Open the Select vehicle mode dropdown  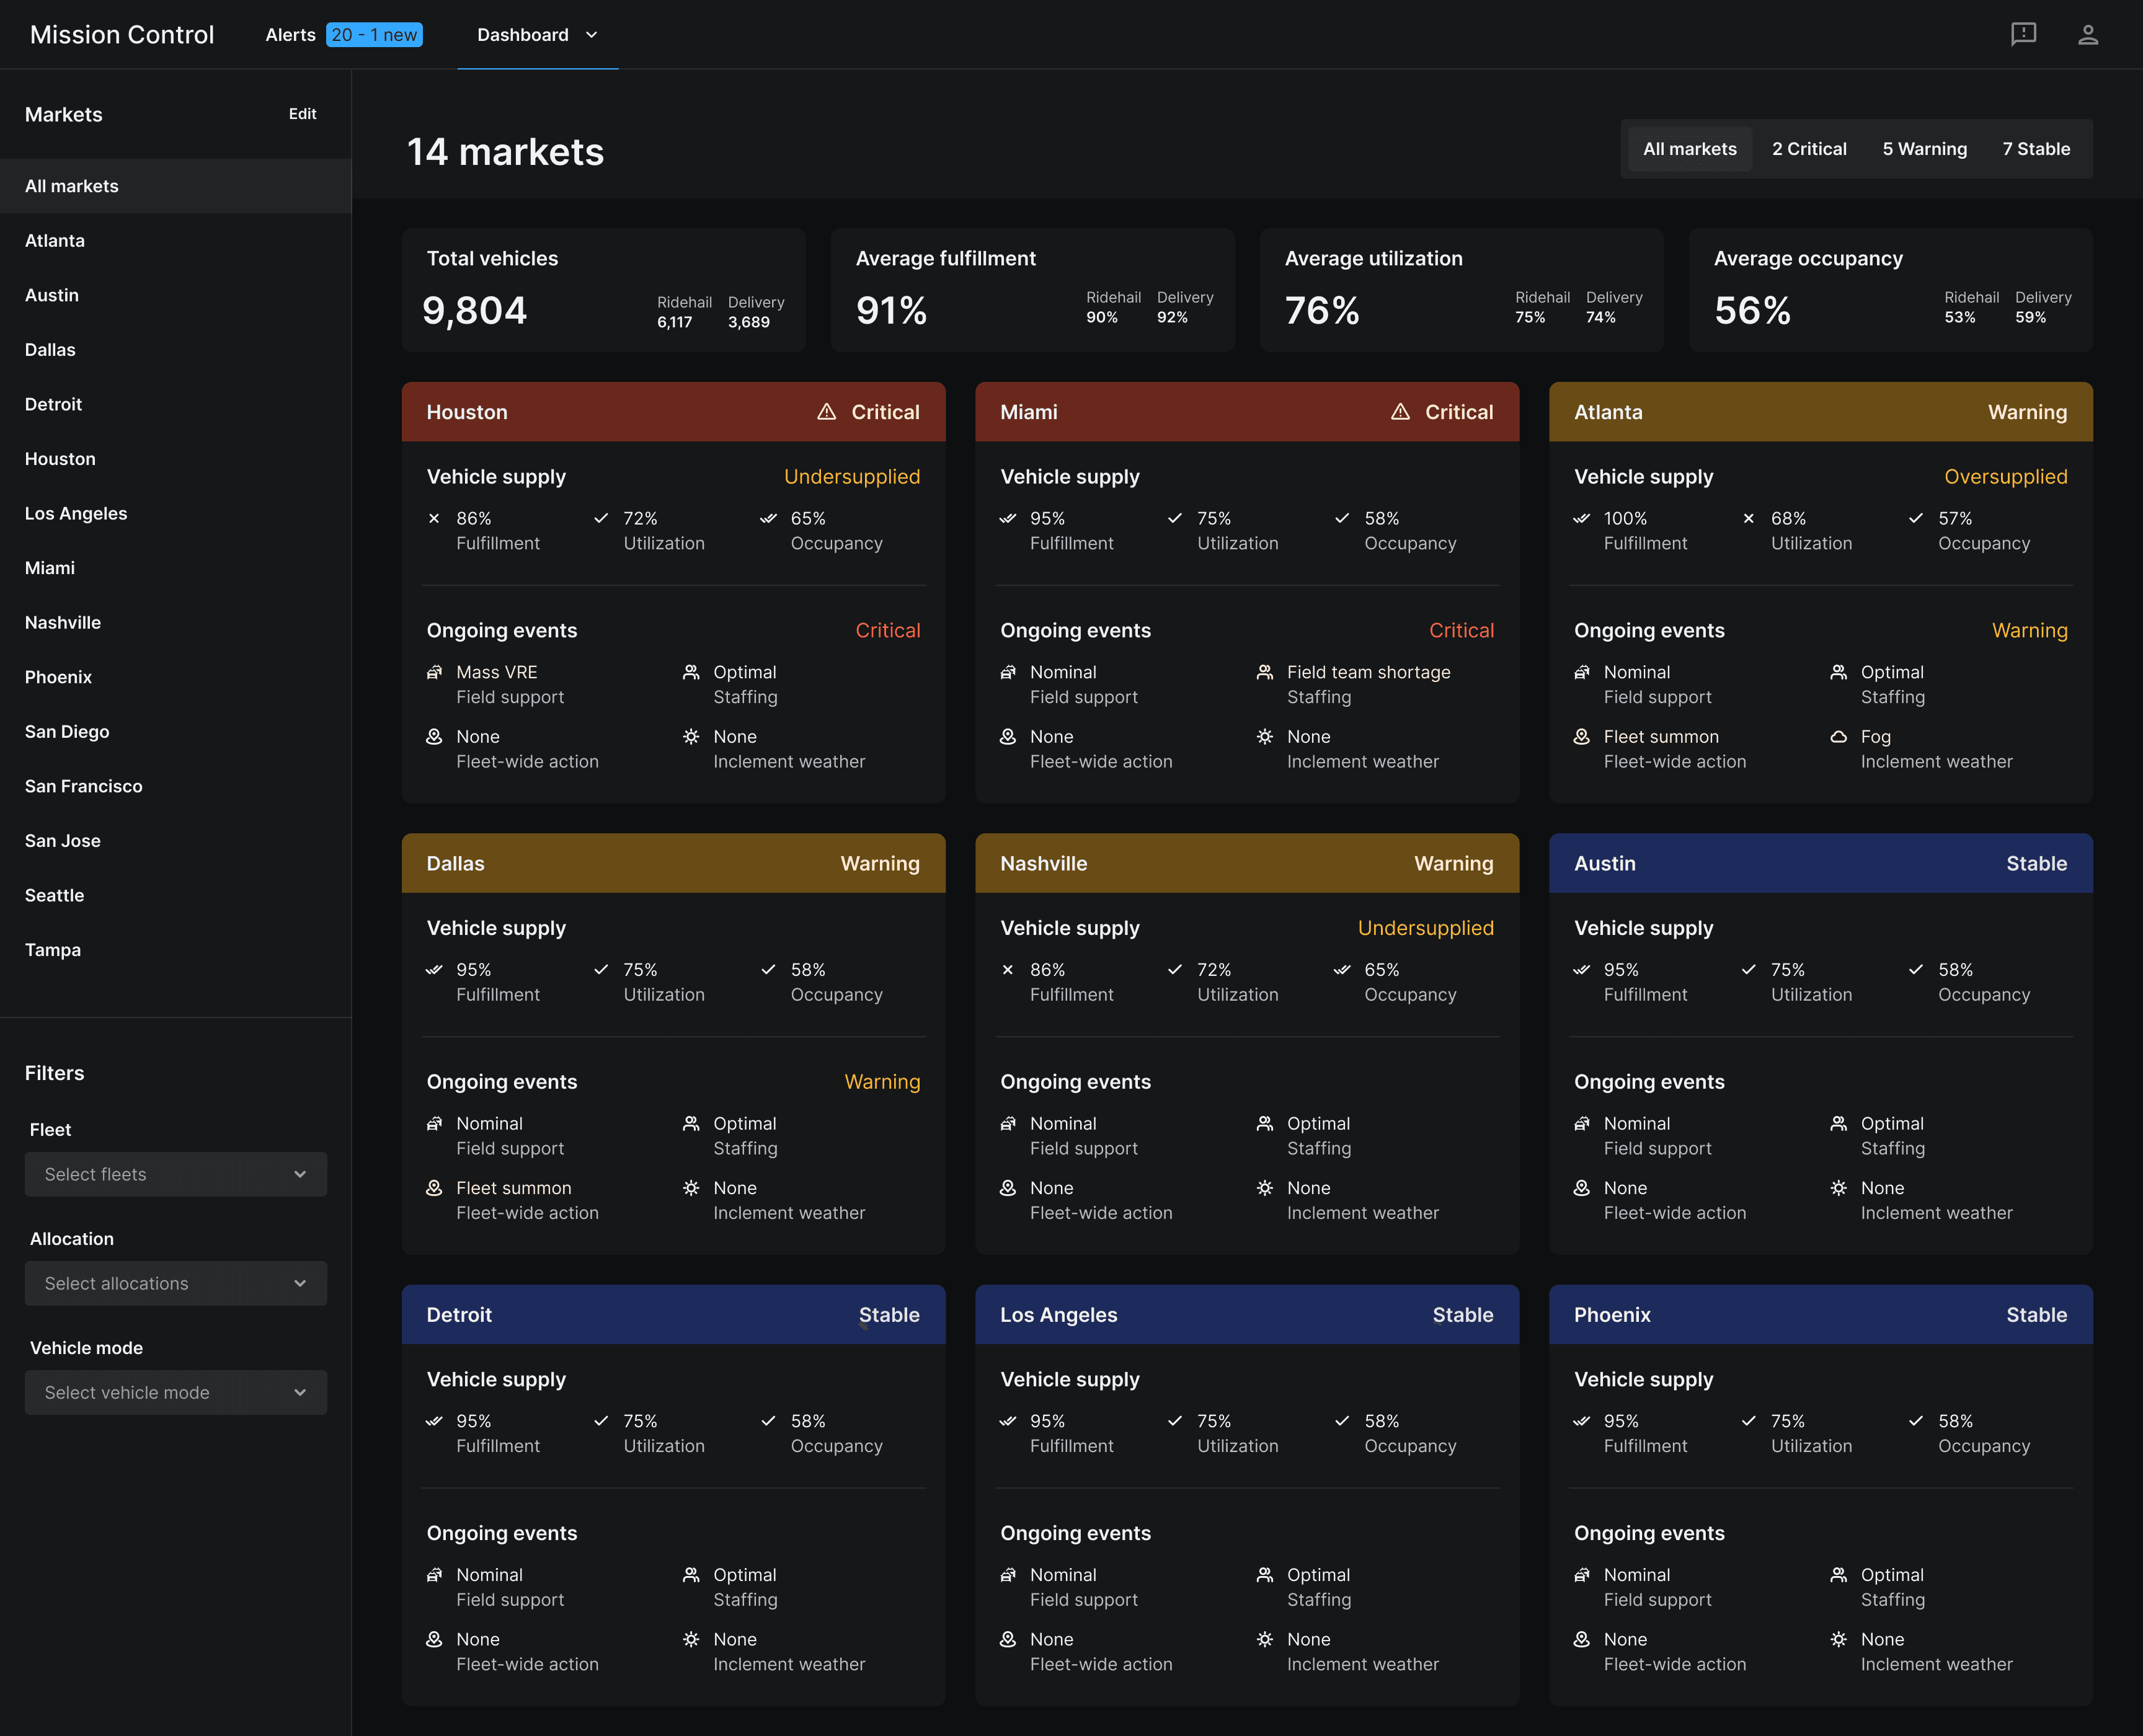pyautogui.click(x=176, y=1392)
